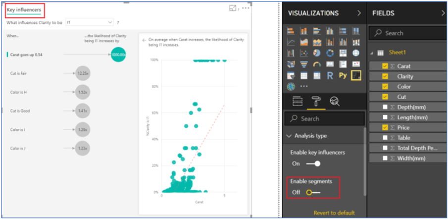This screenshot has height=219, width=448.
Task: Open the Clarity value dropdown showing I1
Action: click(90, 22)
